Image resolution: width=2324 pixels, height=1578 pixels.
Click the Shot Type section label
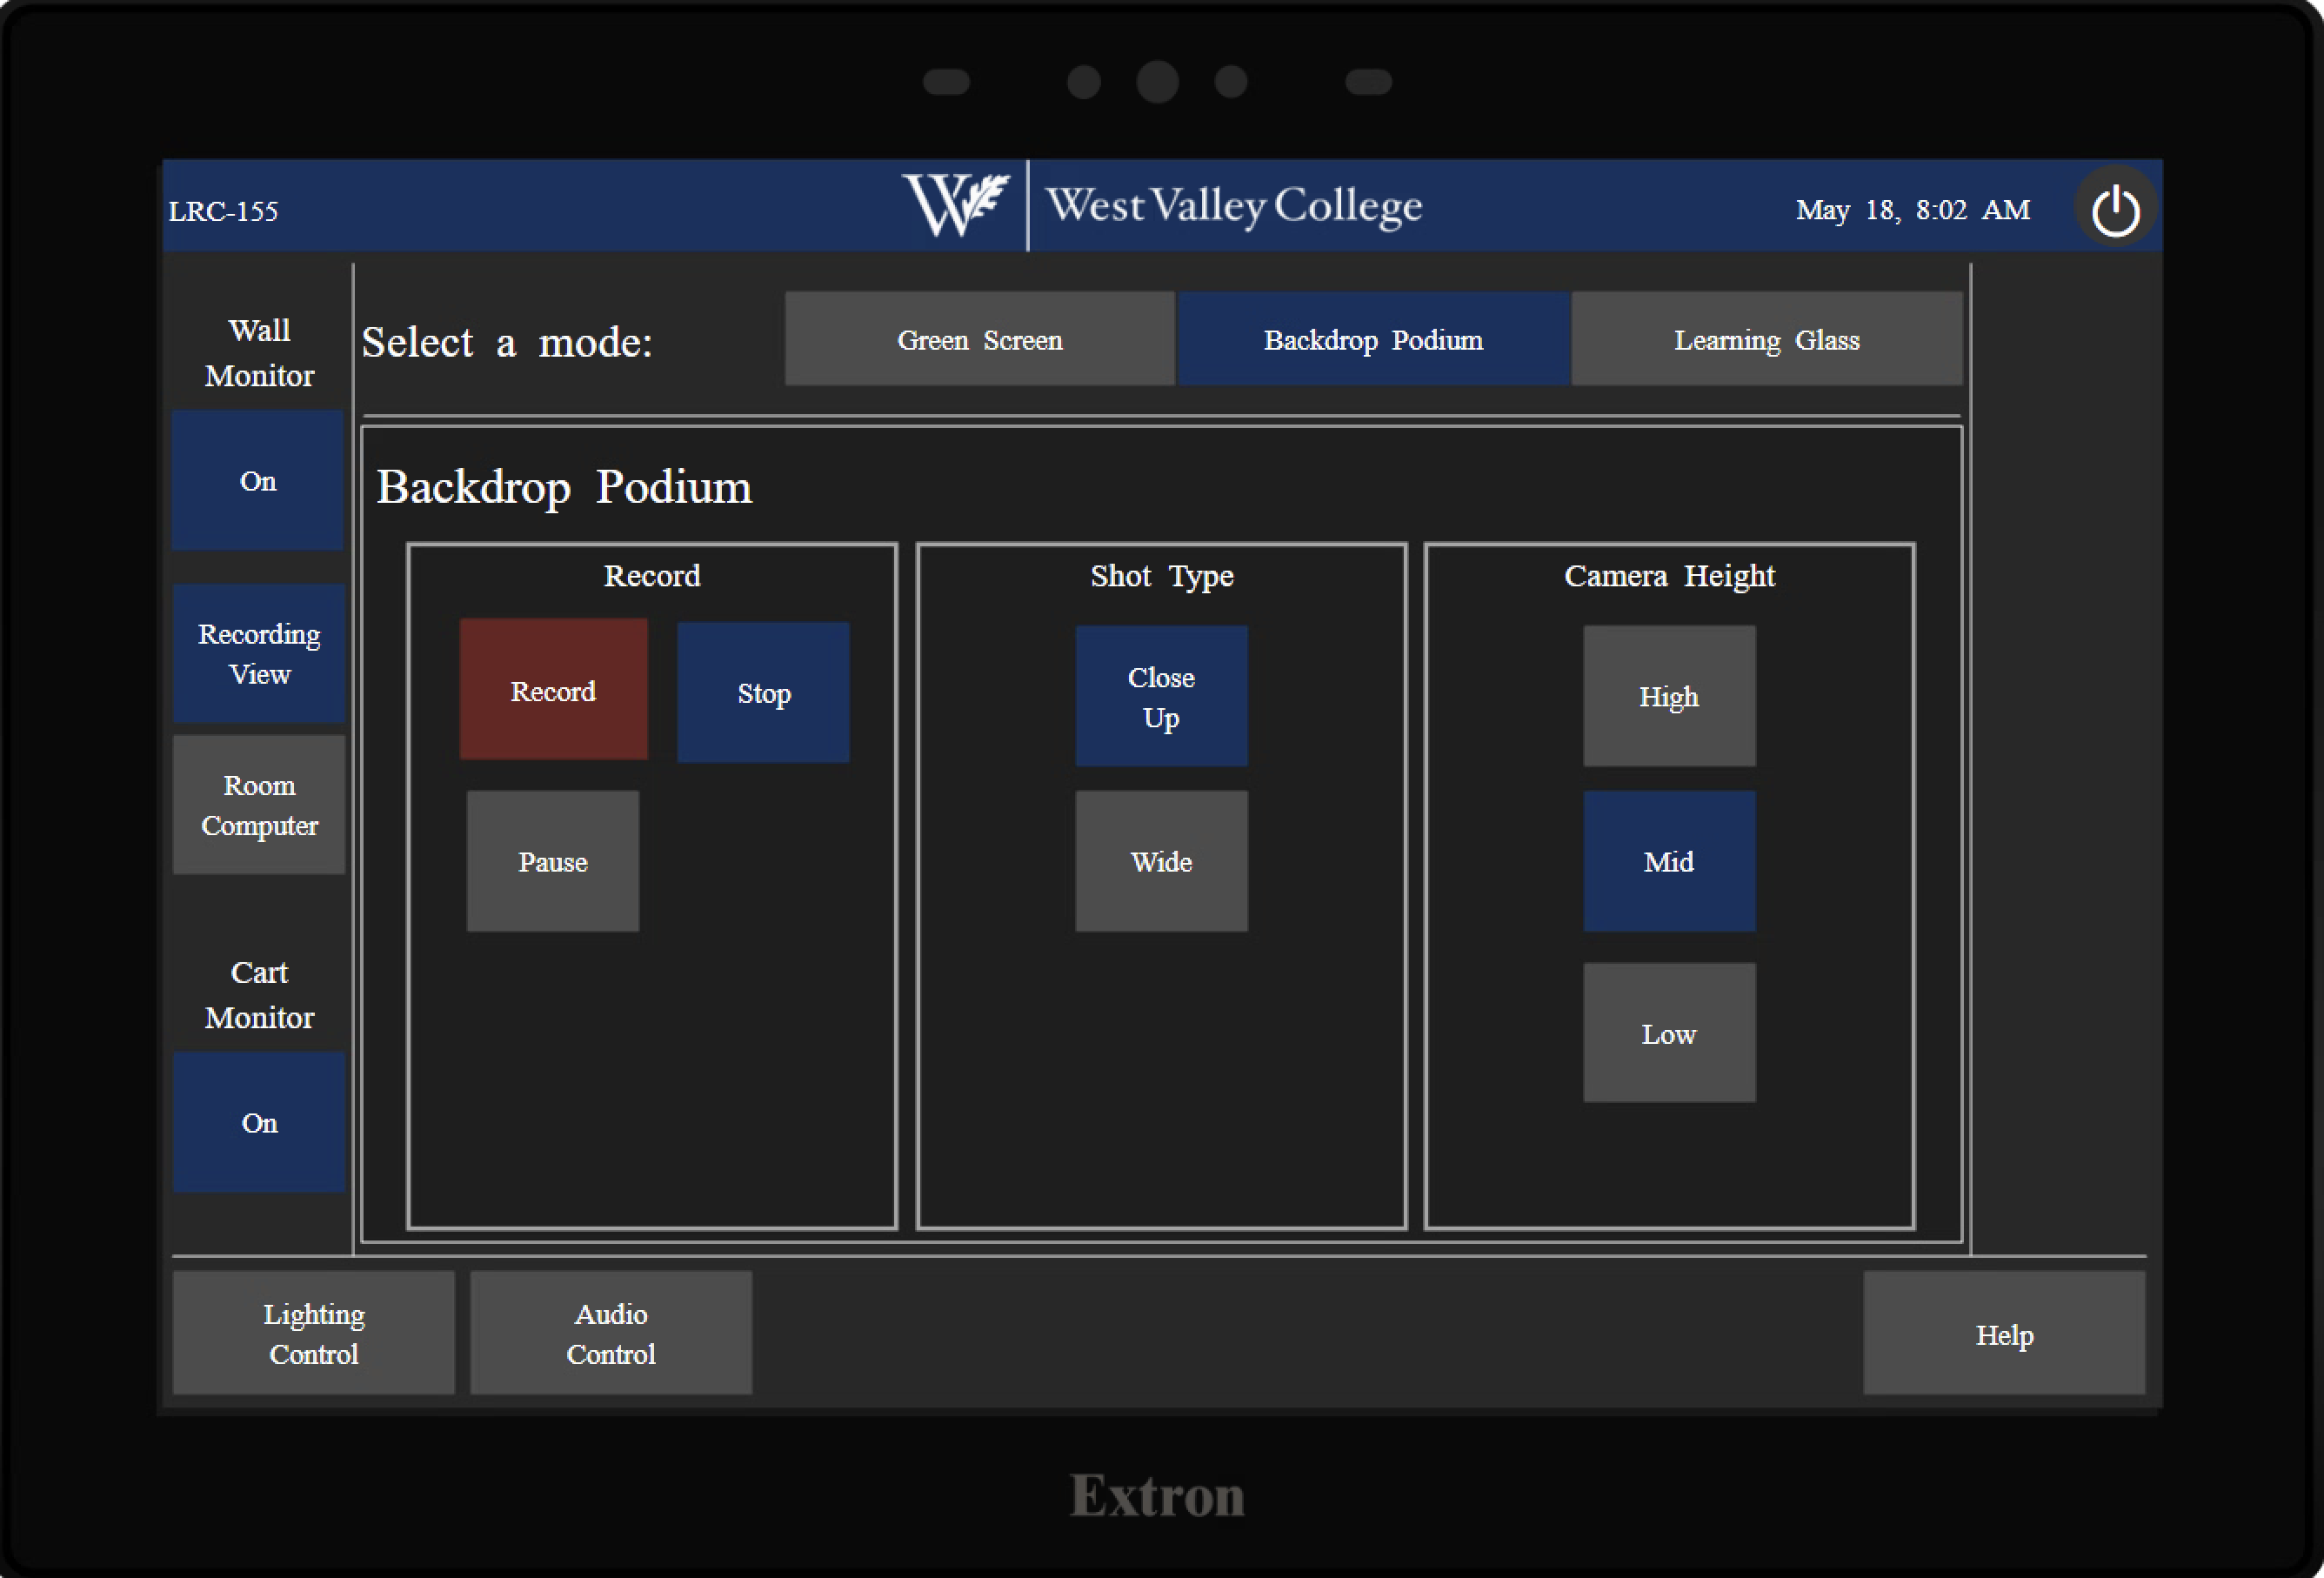tap(1161, 576)
